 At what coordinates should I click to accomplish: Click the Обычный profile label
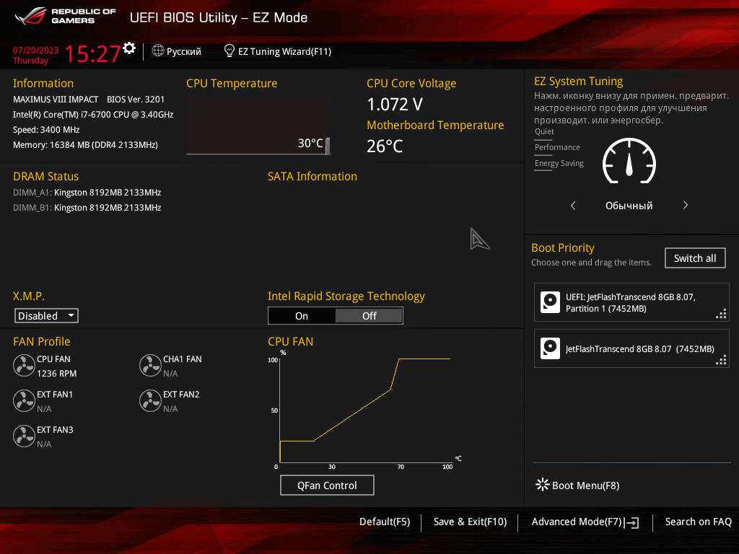tap(629, 206)
